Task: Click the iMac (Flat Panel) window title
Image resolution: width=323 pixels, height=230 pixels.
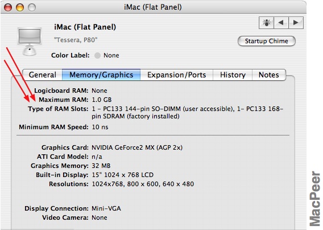Action: pos(153,7)
